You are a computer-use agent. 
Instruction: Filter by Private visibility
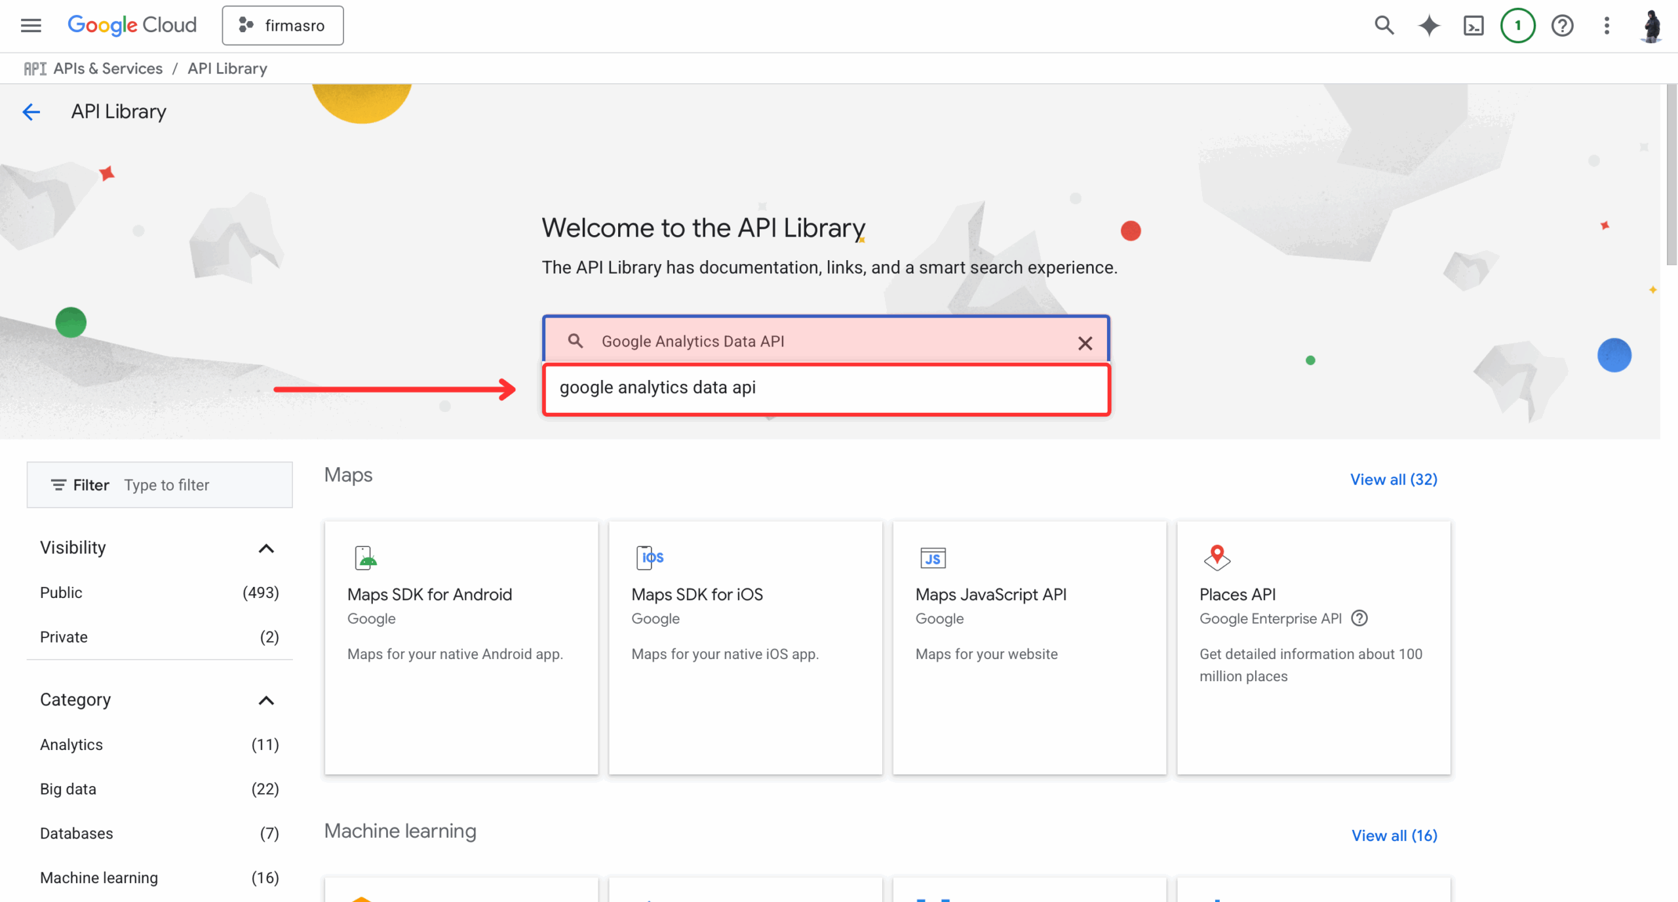(159, 637)
